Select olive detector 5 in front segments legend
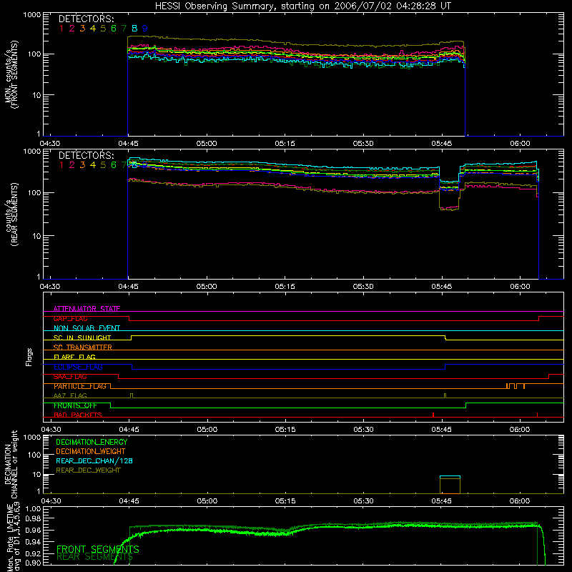 [x=103, y=28]
